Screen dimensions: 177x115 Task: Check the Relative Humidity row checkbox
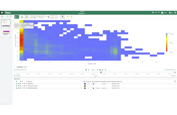point(22,88)
